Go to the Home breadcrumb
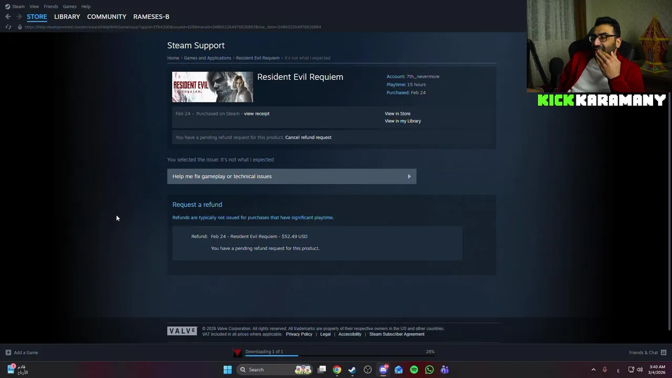Screen dimensions: 672x378 coord(173,58)
